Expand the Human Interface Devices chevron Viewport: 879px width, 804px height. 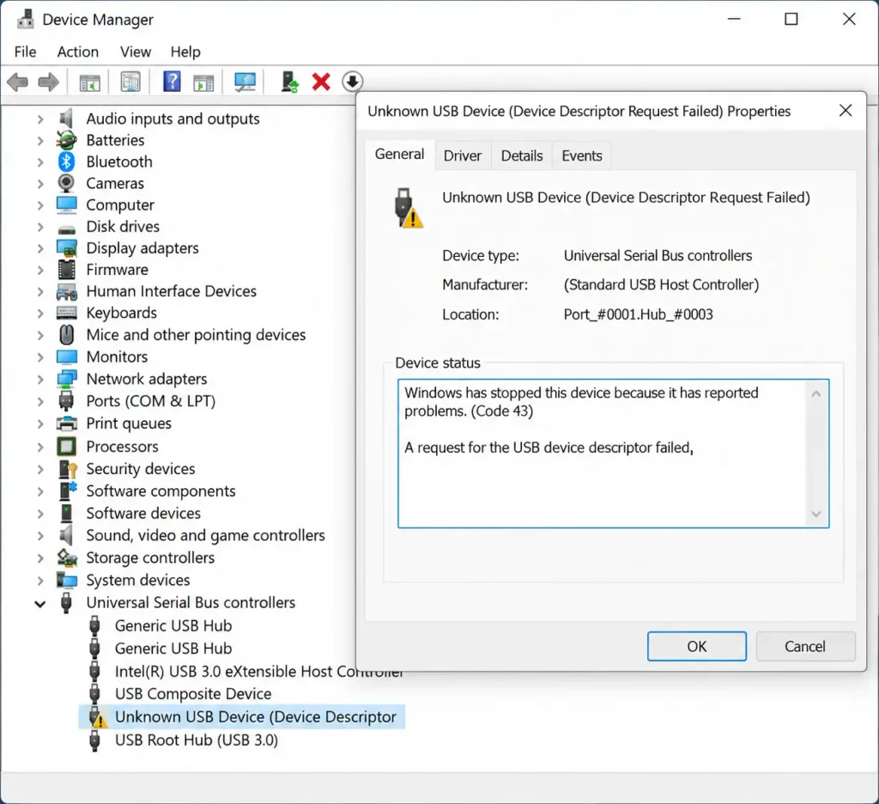coord(39,291)
